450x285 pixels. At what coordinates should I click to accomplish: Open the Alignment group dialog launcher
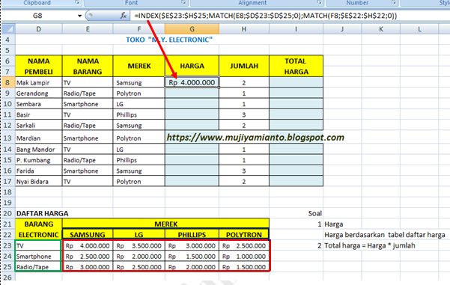tap(320, 2)
